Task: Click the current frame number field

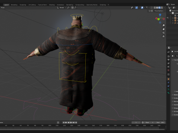Action: [x=136, y=123]
